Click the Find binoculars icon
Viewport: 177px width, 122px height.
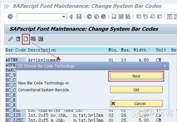(x=121, y=17)
